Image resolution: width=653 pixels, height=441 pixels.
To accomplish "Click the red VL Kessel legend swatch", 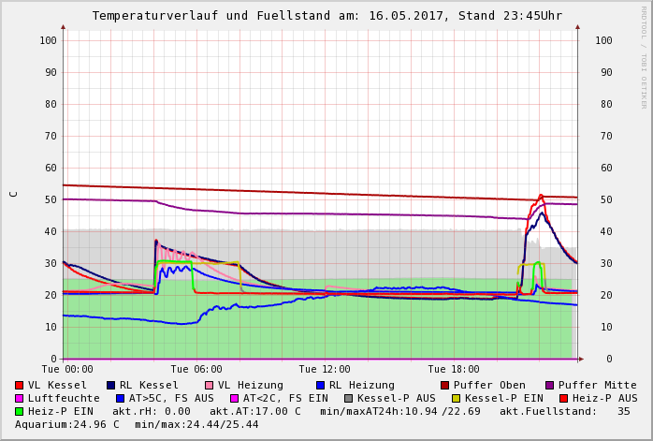I will pyautogui.click(x=20, y=385).
